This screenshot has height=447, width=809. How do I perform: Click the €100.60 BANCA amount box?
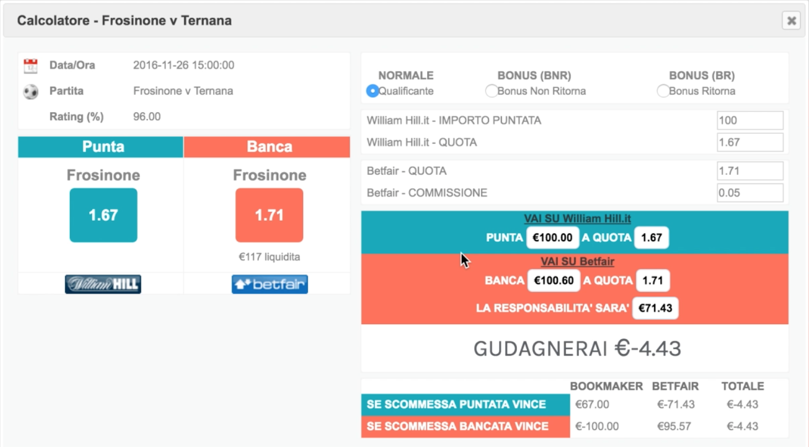tap(554, 280)
